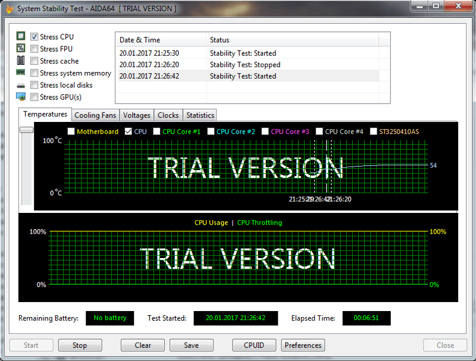Enable the Stress system memory checkbox
The image size is (476, 361).
(x=35, y=73)
